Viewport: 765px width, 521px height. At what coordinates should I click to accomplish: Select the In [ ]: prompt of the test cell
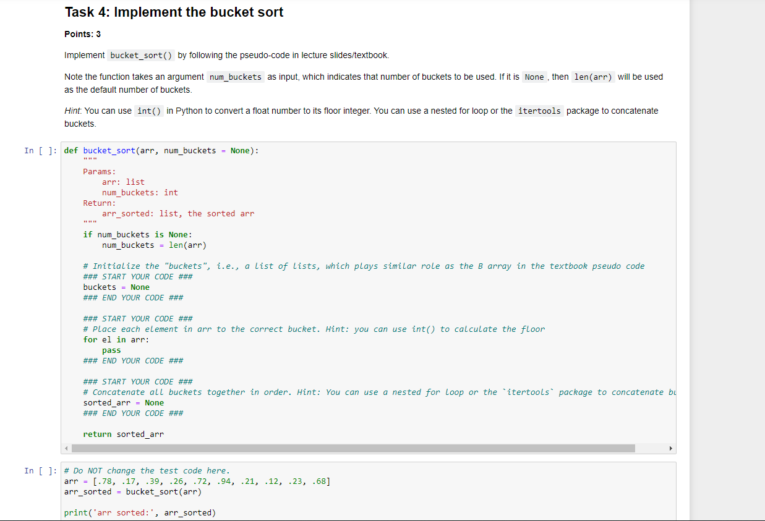click(x=40, y=470)
